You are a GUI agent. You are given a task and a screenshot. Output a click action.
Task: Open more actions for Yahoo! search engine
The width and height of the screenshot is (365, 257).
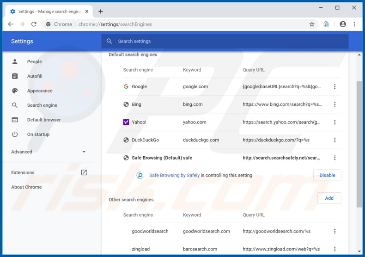pyautogui.click(x=335, y=122)
